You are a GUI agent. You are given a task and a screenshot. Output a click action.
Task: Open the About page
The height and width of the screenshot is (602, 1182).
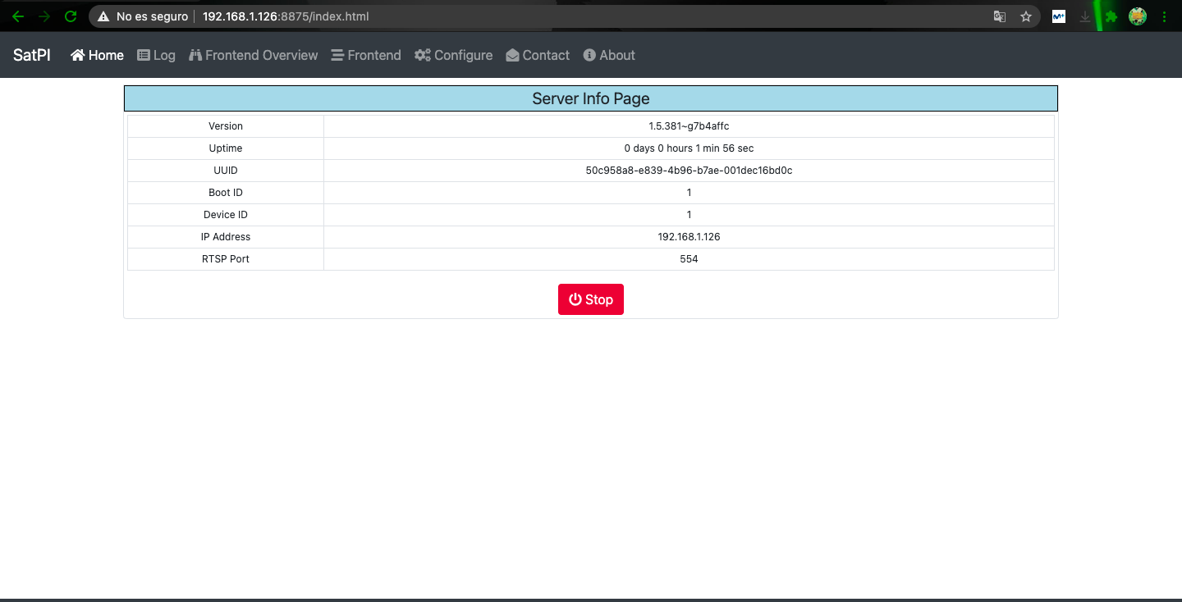pos(609,55)
